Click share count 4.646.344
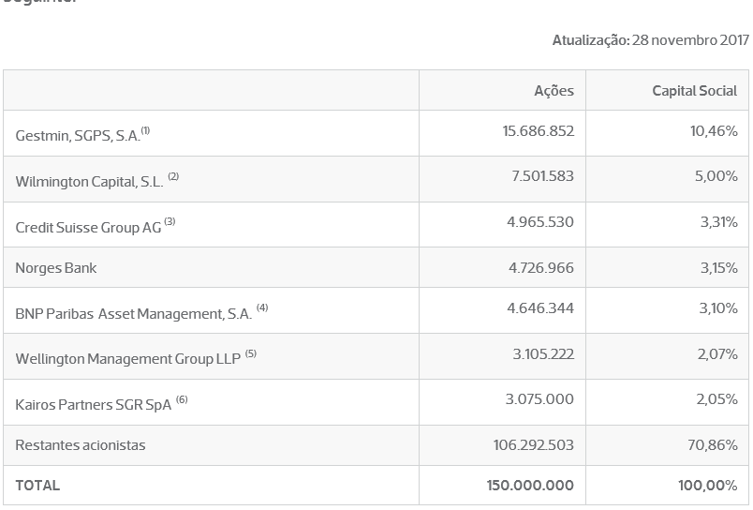Viewport: 753px width, 510px height. 540,307
